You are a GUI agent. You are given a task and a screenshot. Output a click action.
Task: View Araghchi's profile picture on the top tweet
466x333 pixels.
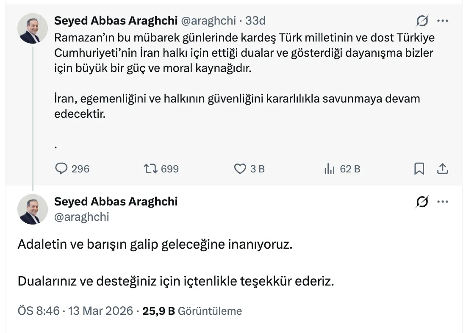[x=33, y=28]
